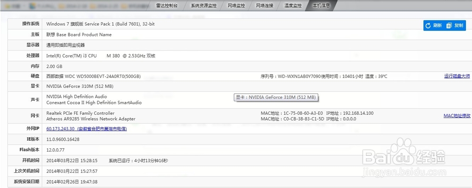The image size is (472, 188).
Task: Select the 系统已运行 4小时13分钟16秒 text
Action: (x=138, y=161)
